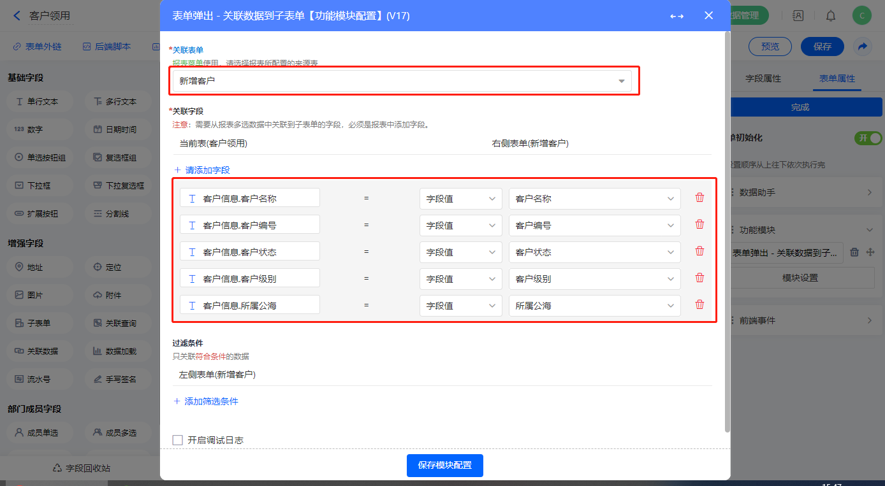Open the notification bell icon
The image size is (885, 486).
point(831,16)
